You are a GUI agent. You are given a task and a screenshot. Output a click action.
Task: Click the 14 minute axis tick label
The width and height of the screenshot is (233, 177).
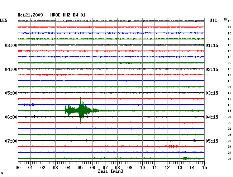[192, 168]
